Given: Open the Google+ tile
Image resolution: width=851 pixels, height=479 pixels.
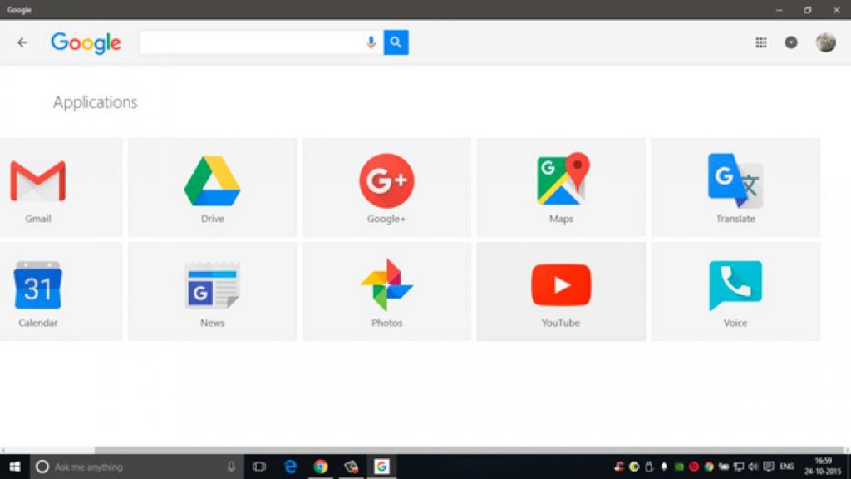Looking at the screenshot, I should (386, 183).
